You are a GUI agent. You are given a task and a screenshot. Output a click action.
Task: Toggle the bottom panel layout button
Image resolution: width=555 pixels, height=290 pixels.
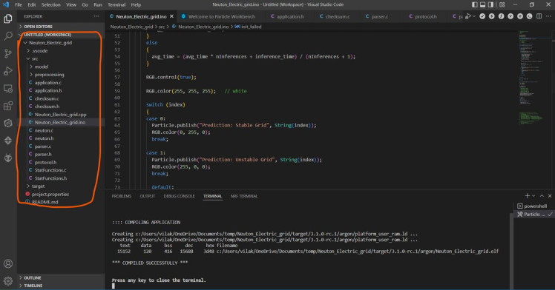click(x=482, y=4)
